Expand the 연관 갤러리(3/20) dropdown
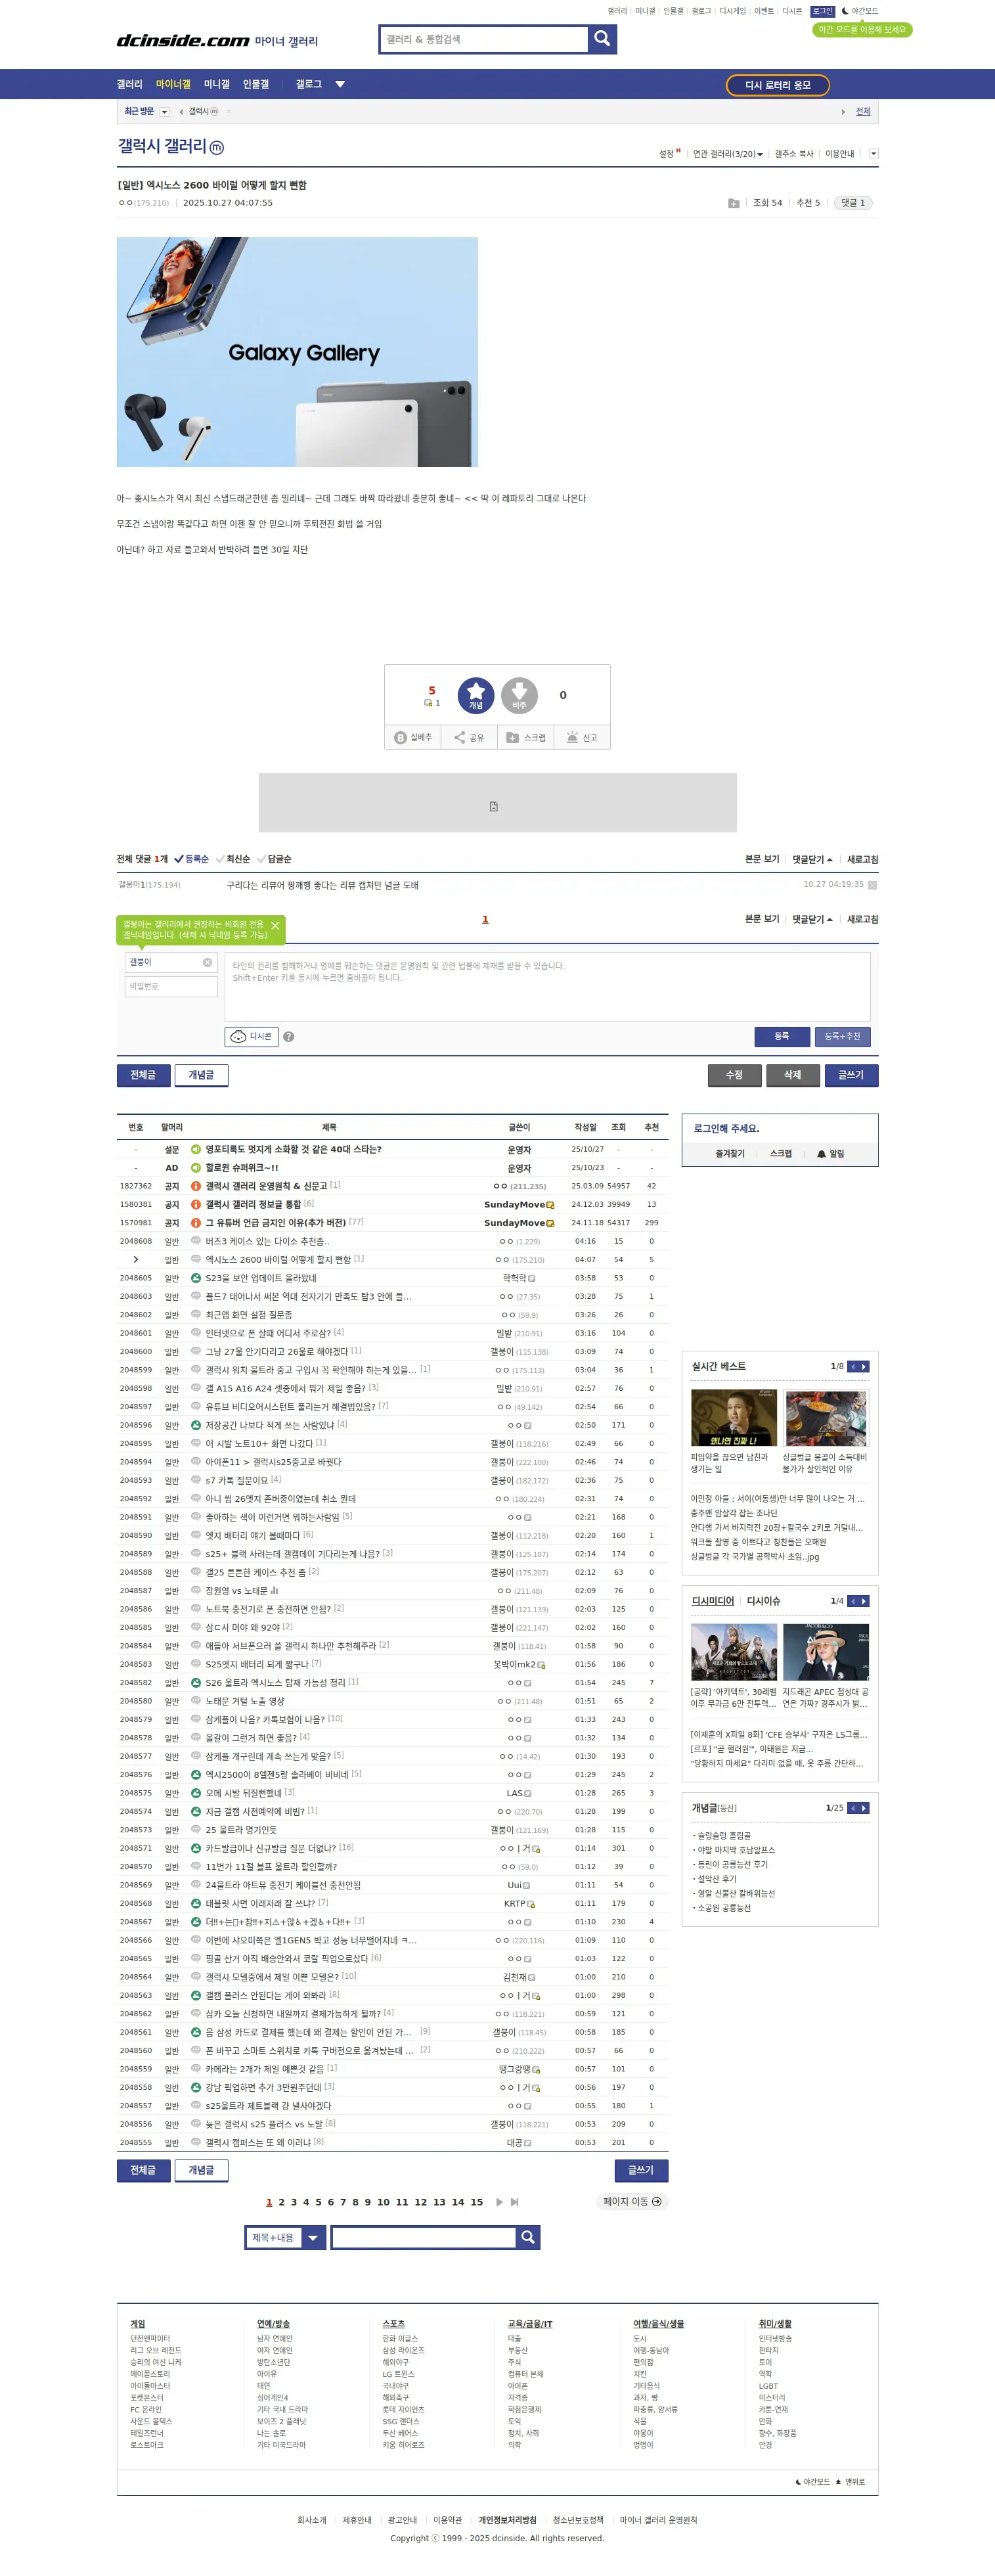The height and width of the screenshot is (2576, 995). [728, 154]
